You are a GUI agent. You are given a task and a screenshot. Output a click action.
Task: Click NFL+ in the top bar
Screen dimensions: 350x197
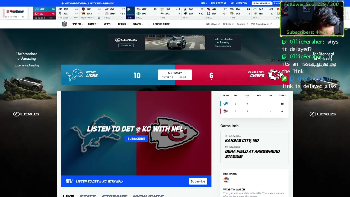click(204, 3)
